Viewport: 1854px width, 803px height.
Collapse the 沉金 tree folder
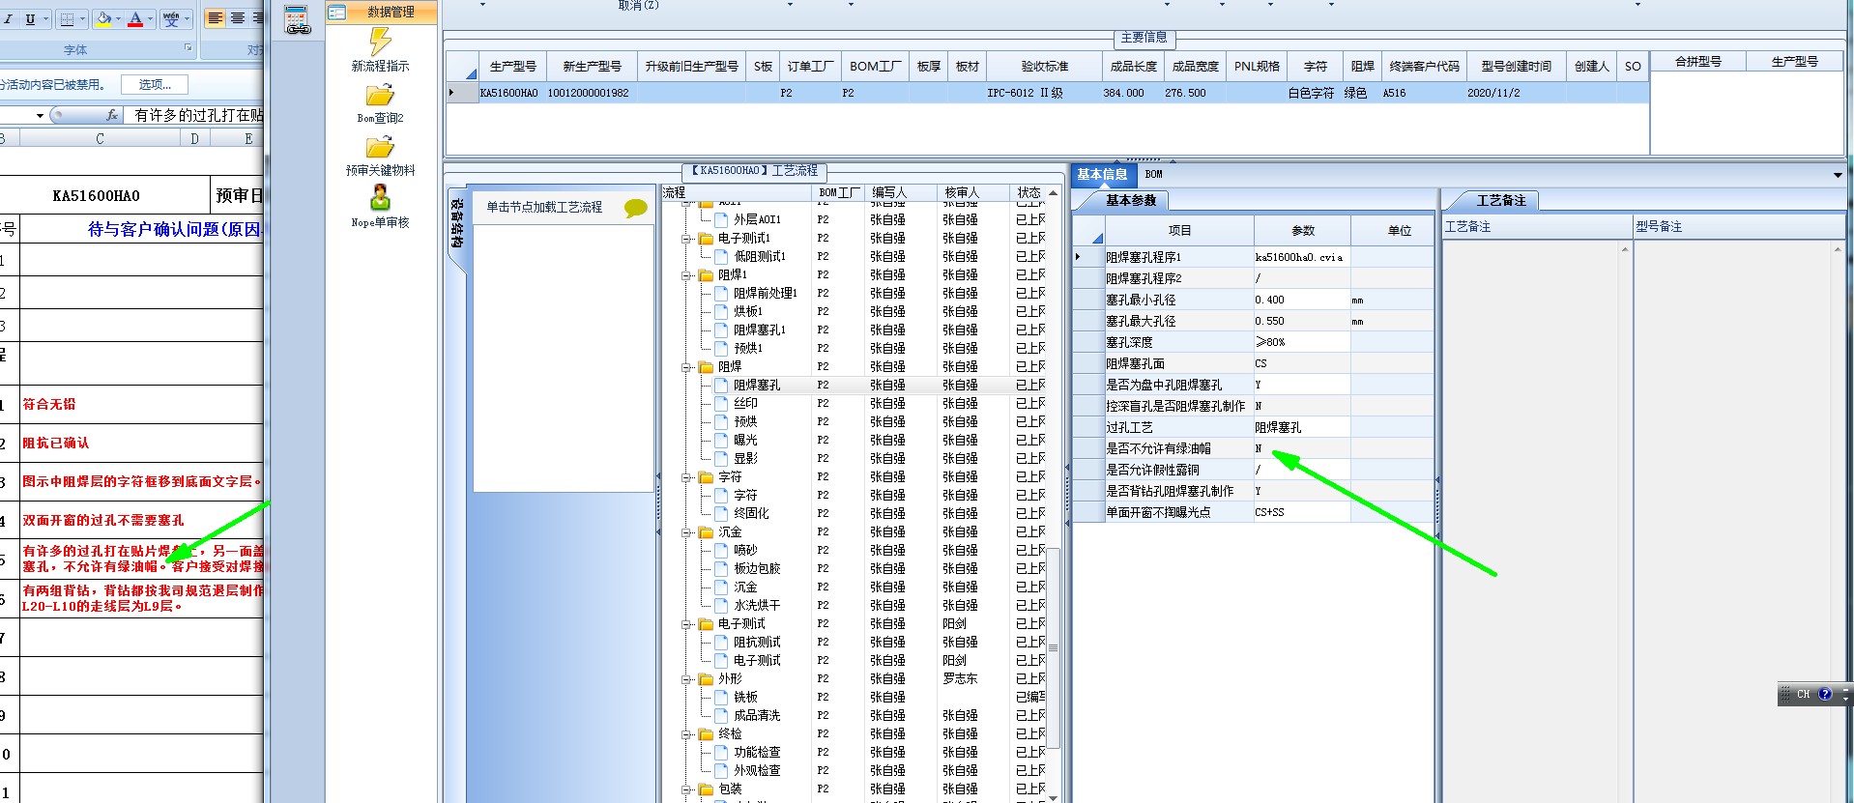tap(687, 531)
